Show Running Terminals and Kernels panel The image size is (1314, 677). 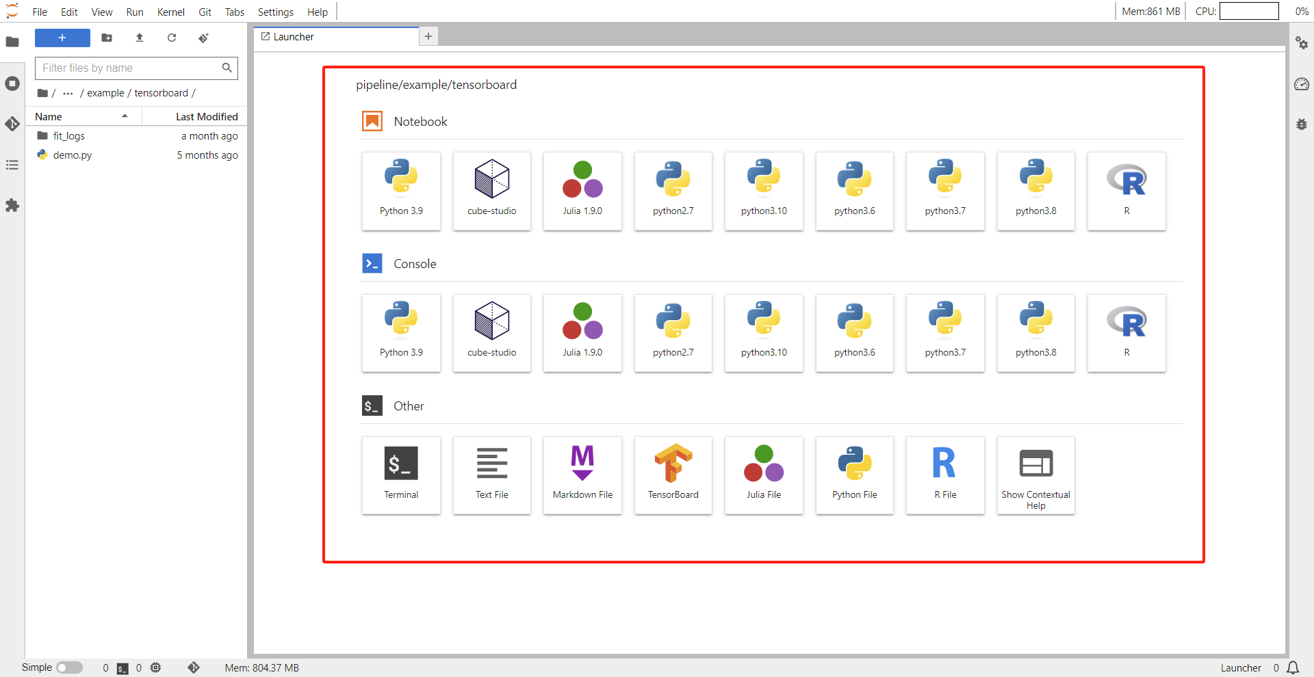tap(12, 83)
